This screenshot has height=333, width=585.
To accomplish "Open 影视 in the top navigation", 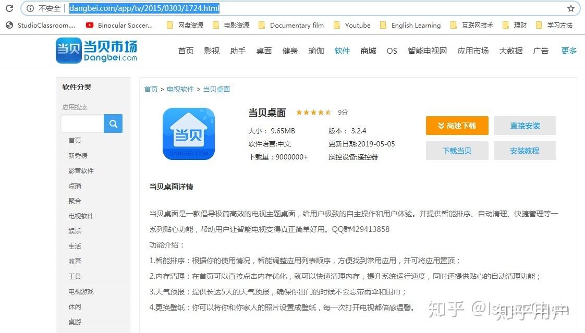I will pyautogui.click(x=212, y=51).
